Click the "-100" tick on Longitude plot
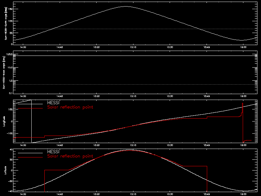261x196 pixels. click(10, 134)
